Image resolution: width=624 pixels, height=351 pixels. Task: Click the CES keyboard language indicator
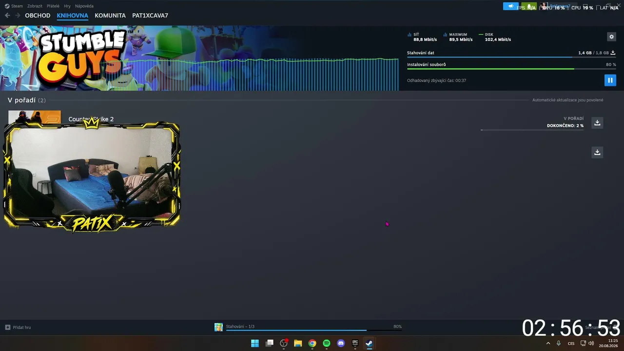click(571, 343)
